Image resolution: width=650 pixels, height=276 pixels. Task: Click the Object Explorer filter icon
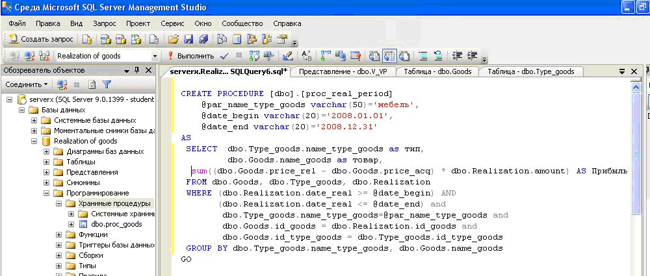click(x=107, y=84)
